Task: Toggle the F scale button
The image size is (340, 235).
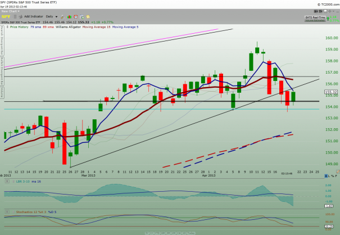Action: 336,176
